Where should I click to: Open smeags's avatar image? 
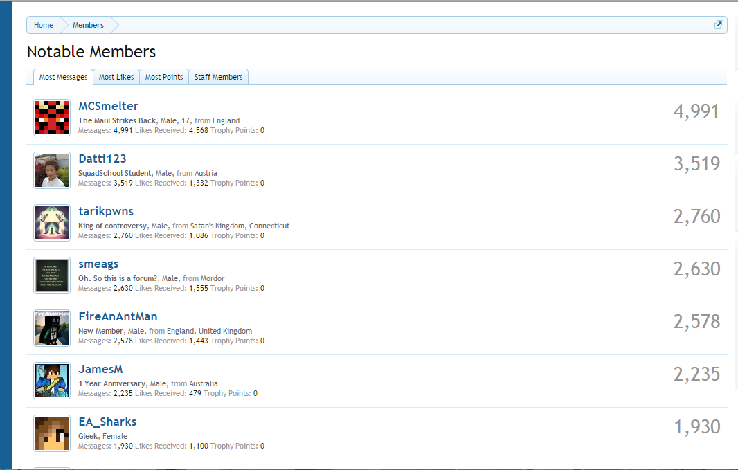point(52,275)
